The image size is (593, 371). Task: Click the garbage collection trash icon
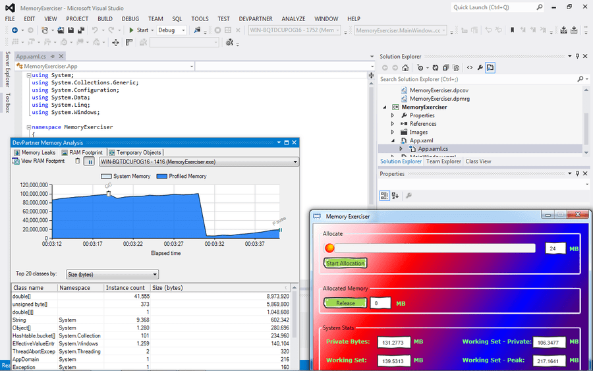(78, 161)
